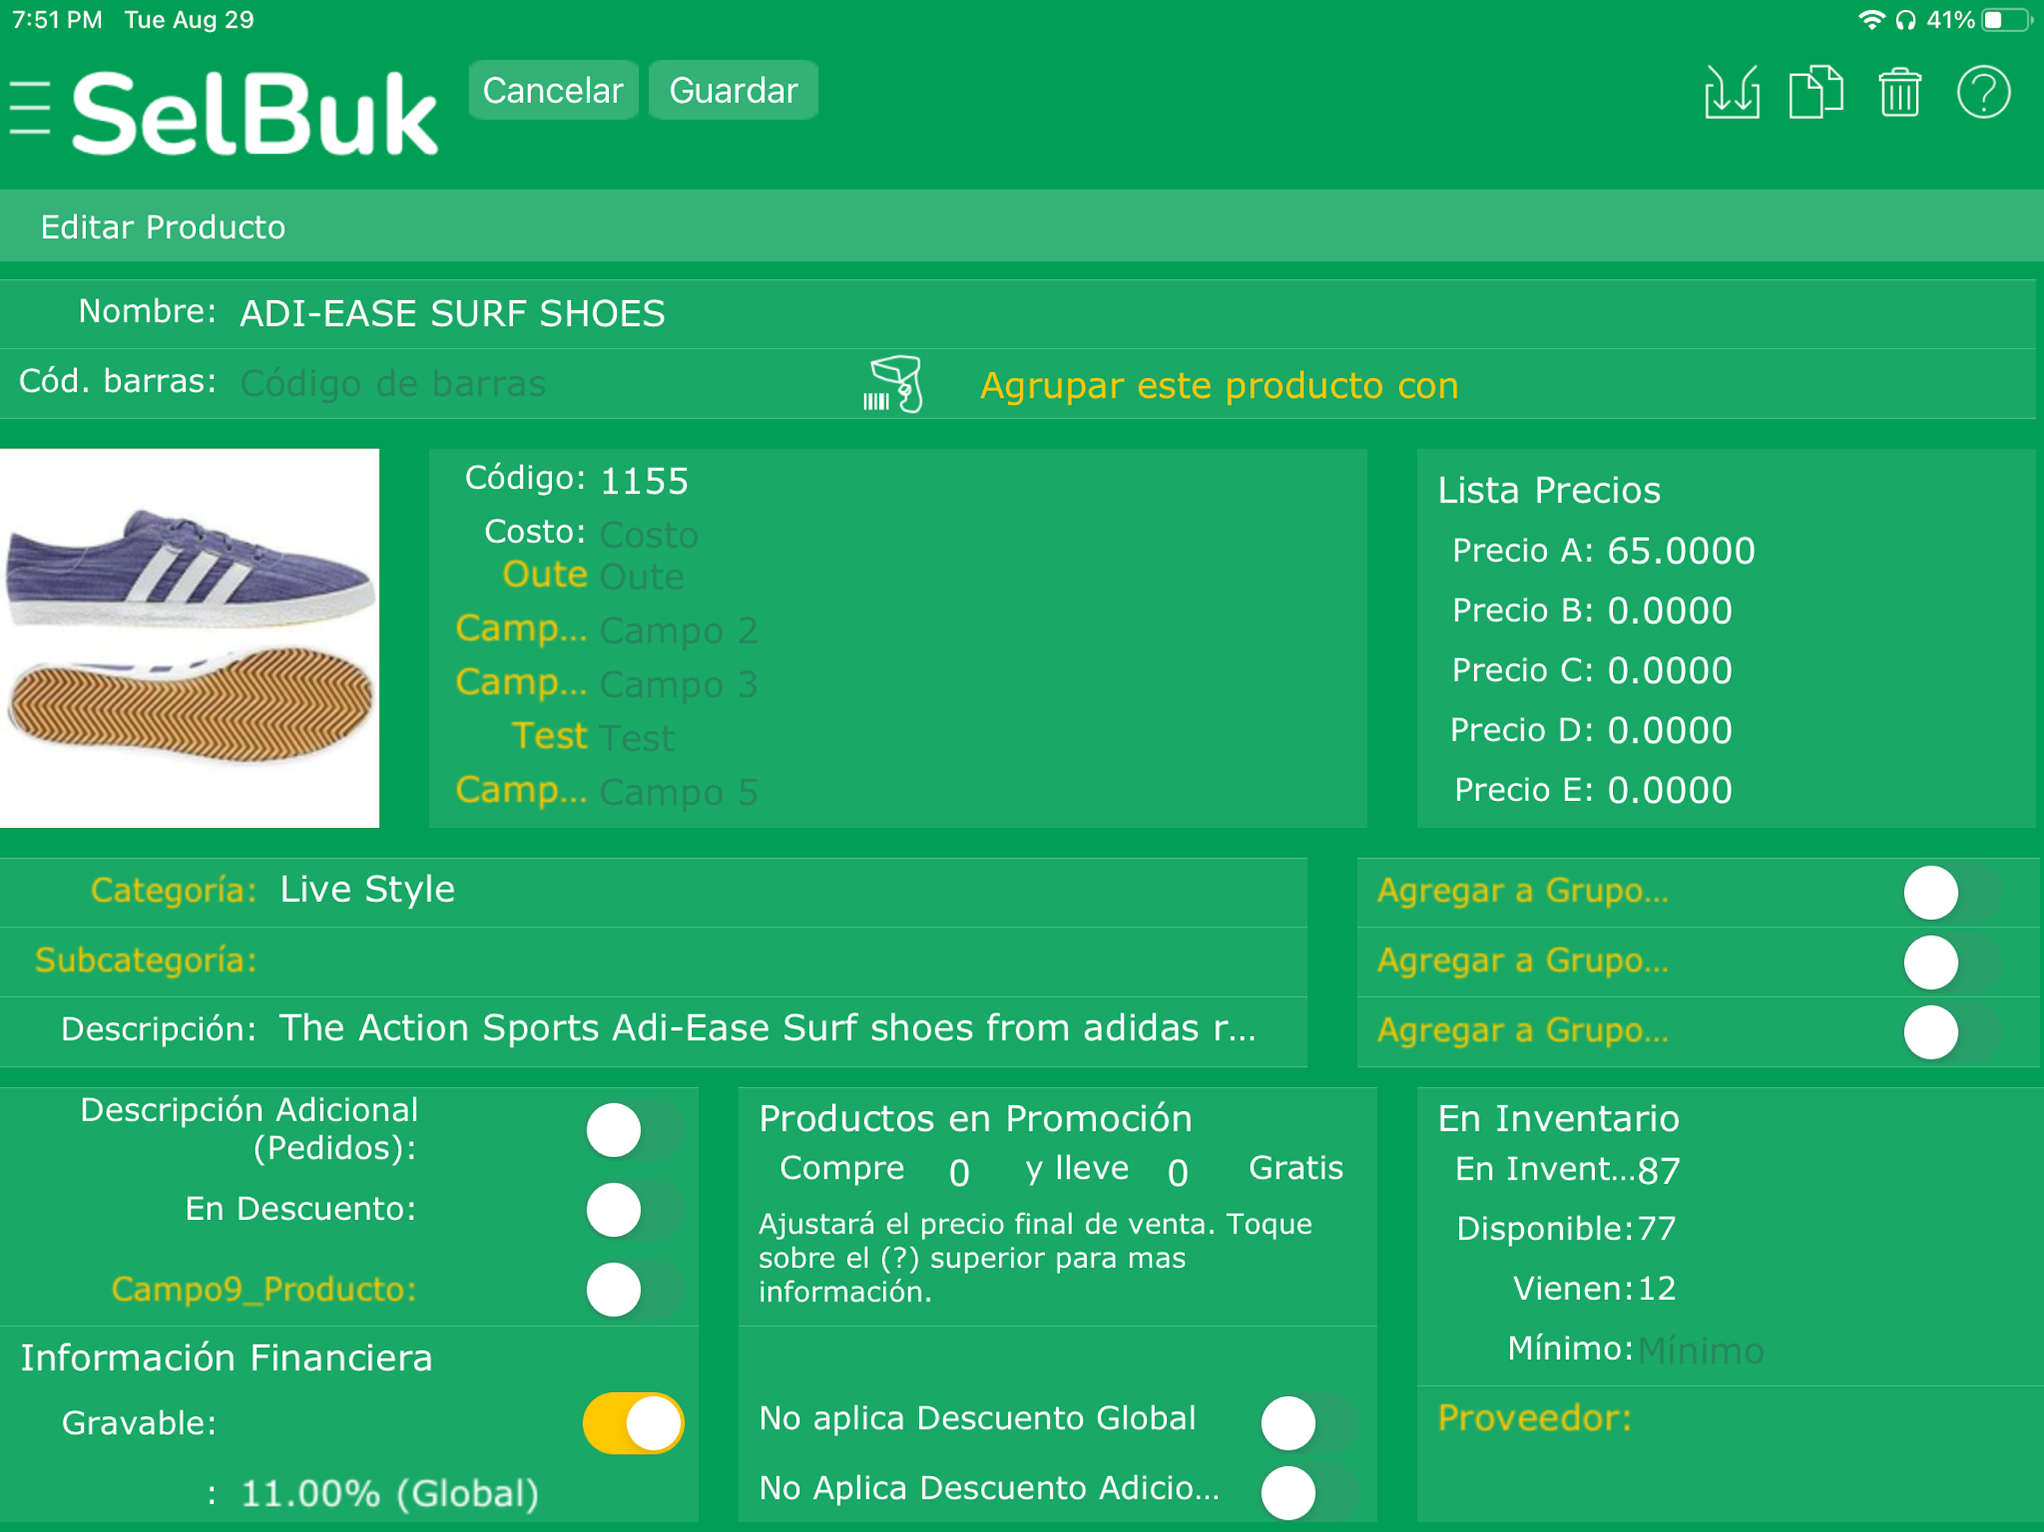Focus Código de barras input field
The image size is (2044, 1532).
[x=545, y=384]
